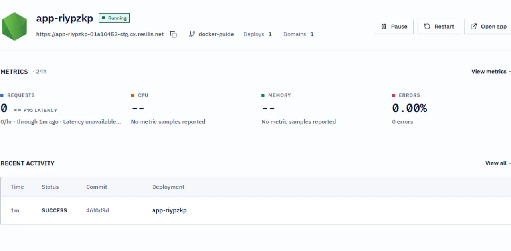511x251 pixels.
Task: Open View all recent activity
Action: (497, 163)
